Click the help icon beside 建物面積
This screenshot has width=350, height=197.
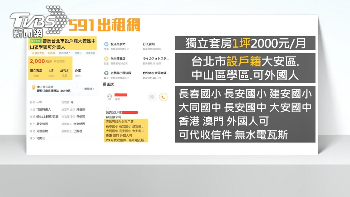pyautogui.click(x=74, y=117)
